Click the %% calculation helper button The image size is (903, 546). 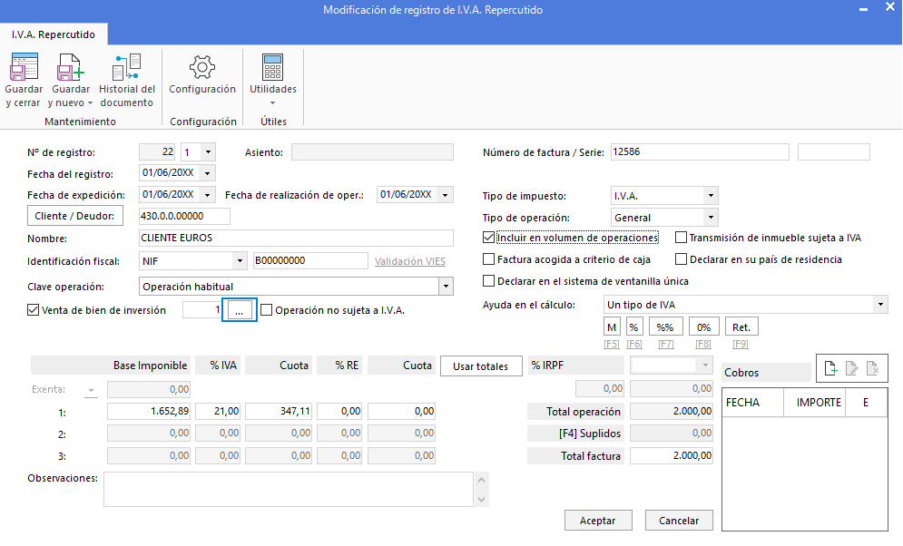tap(666, 327)
